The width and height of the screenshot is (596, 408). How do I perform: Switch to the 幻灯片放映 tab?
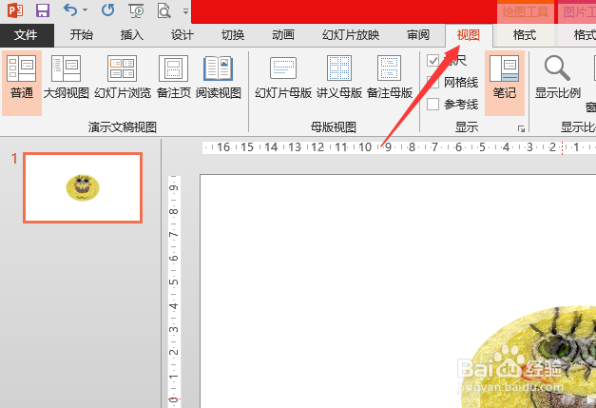click(x=351, y=35)
